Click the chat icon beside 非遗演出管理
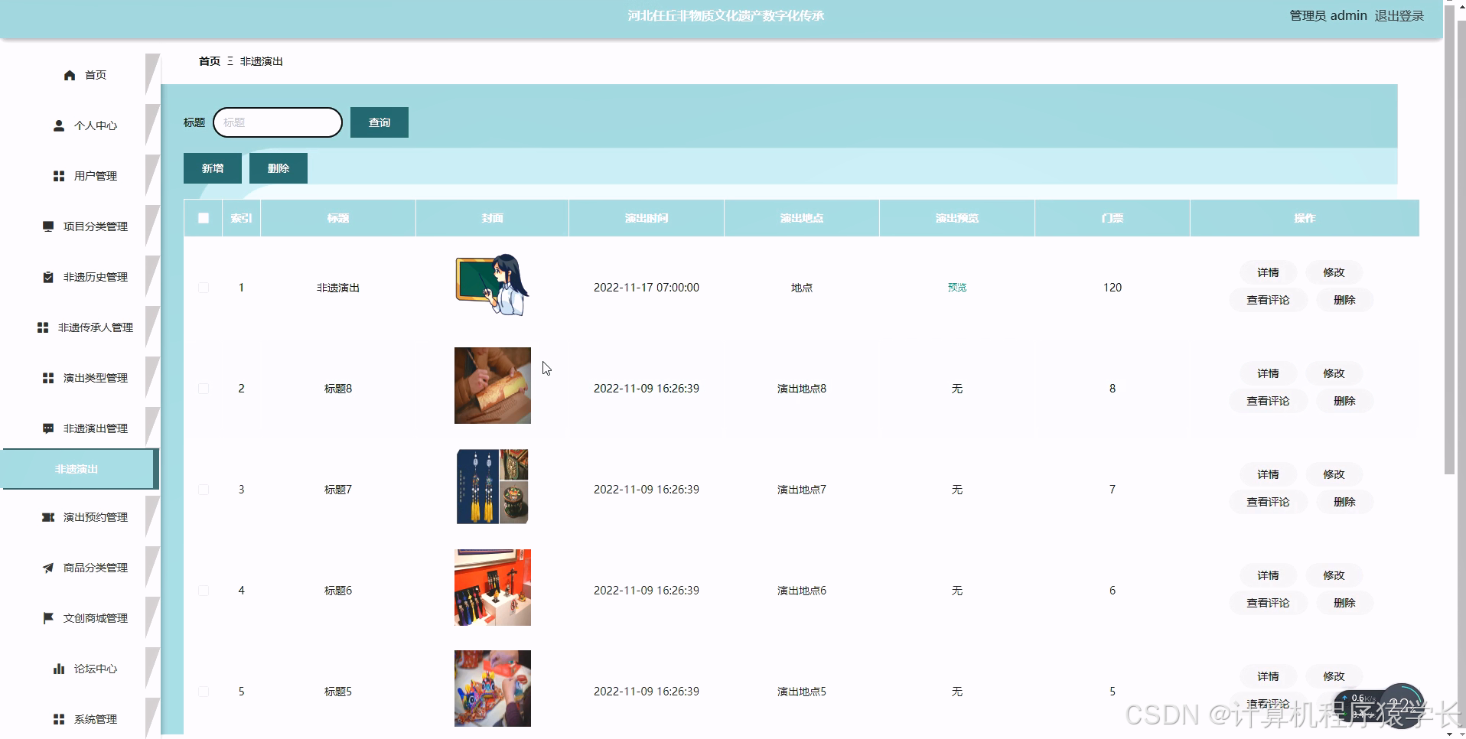 point(48,428)
